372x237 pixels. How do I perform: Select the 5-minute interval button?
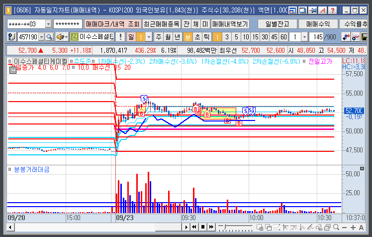coord(236,37)
